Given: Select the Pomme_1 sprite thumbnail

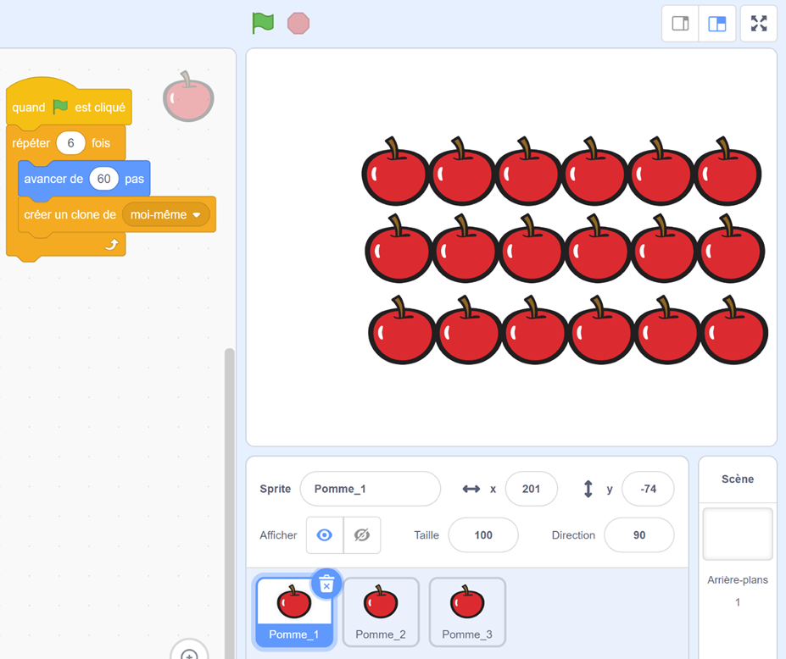Looking at the screenshot, I should 294,612.
